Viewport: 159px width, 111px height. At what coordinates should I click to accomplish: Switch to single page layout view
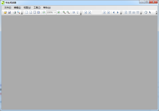pyautogui.click(x=126, y=12)
